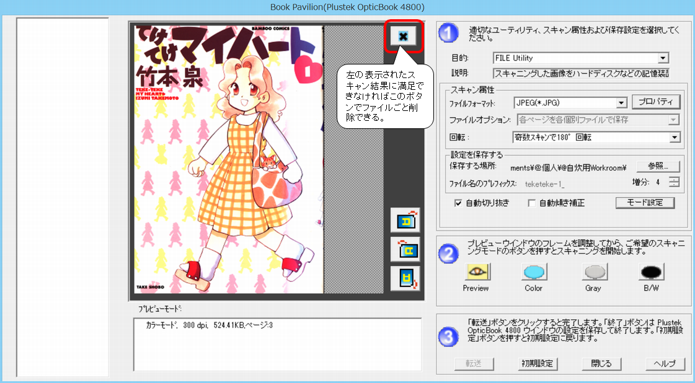The height and width of the screenshot is (383, 695).
Task: Rotate the scan counter-clockwise with the rotate-left icon
Action: [405, 249]
